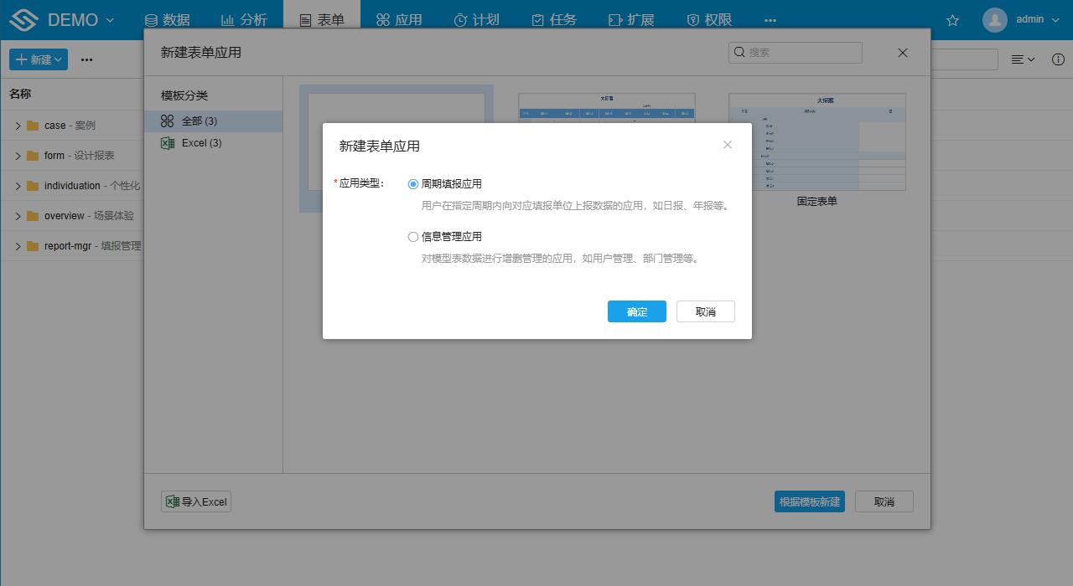Expand the case - 案例 folder
Viewport: 1073px width, 586px height.
18,125
